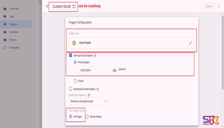The image size is (224, 128).
Task: Select the Scroll Depth trigger type row
Action: click(x=132, y=43)
